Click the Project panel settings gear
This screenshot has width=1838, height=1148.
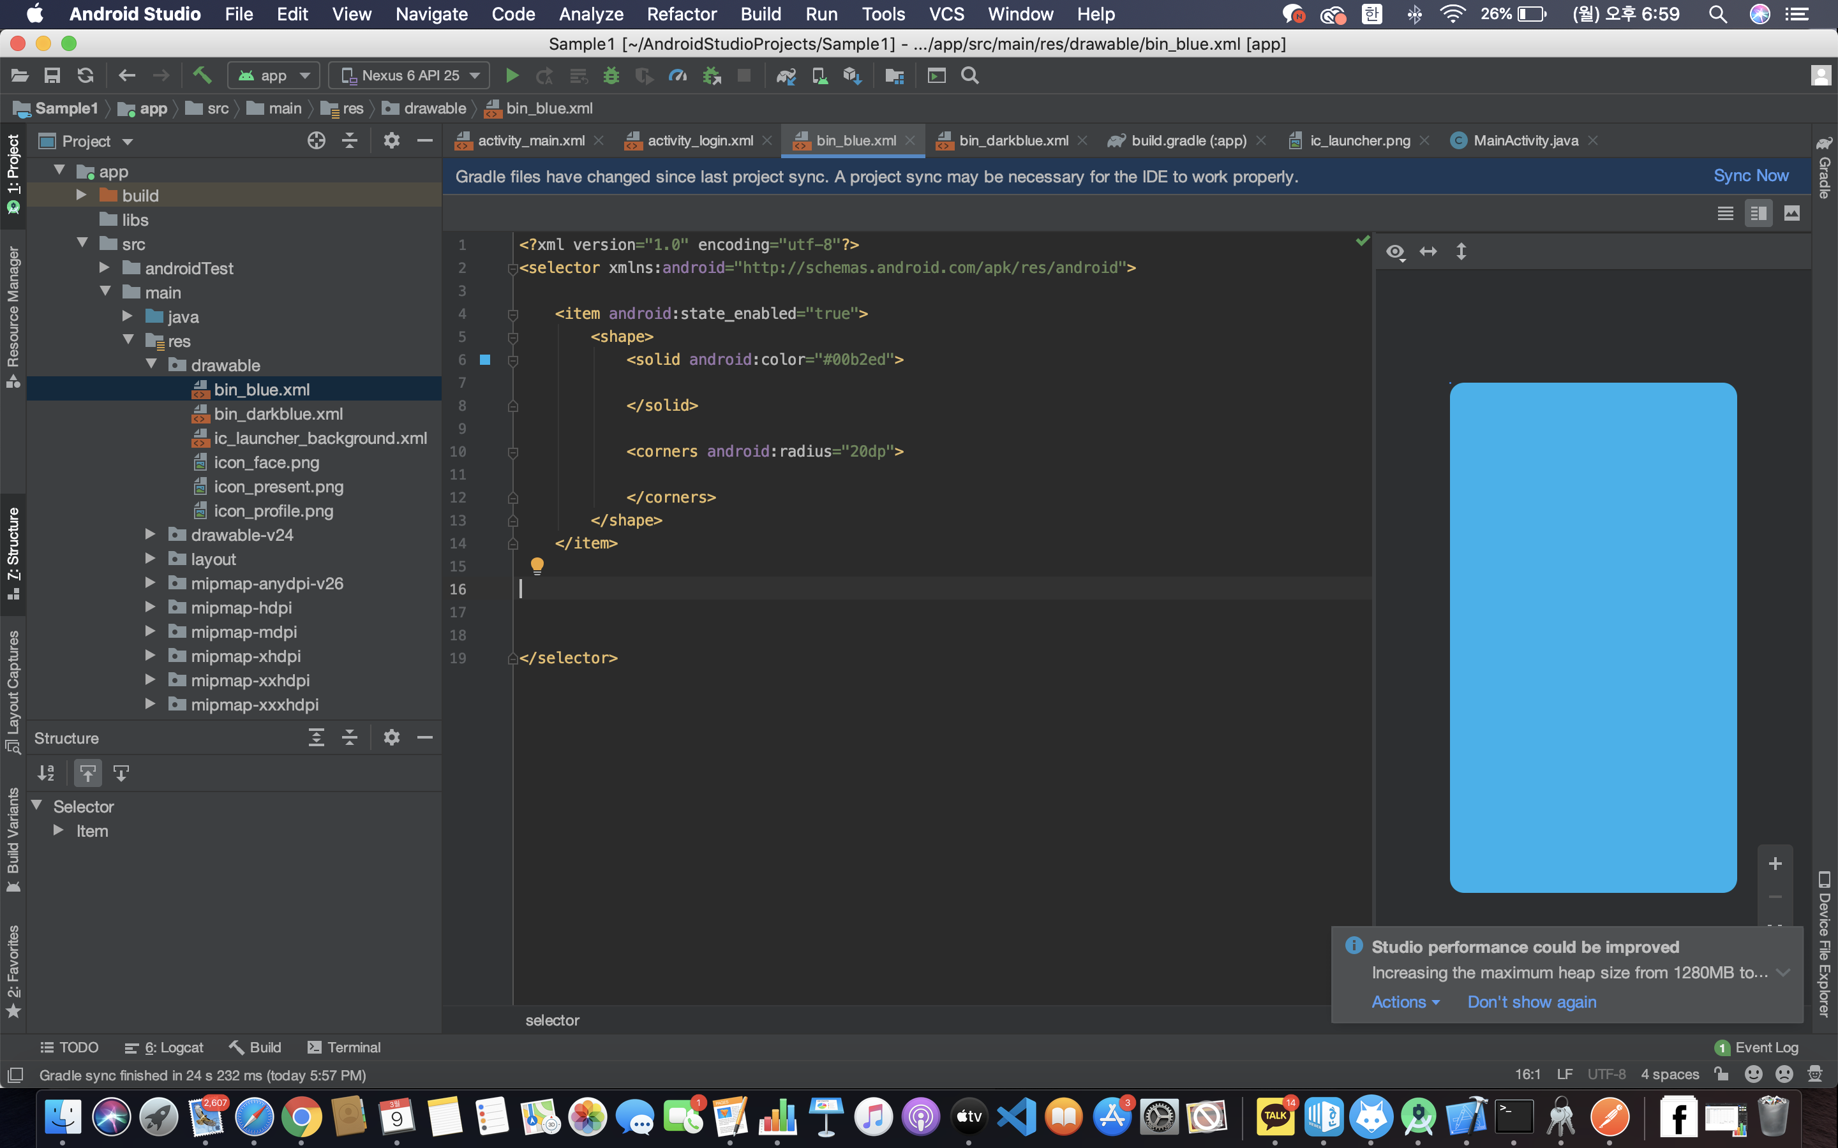pyautogui.click(x=391, y=140)
